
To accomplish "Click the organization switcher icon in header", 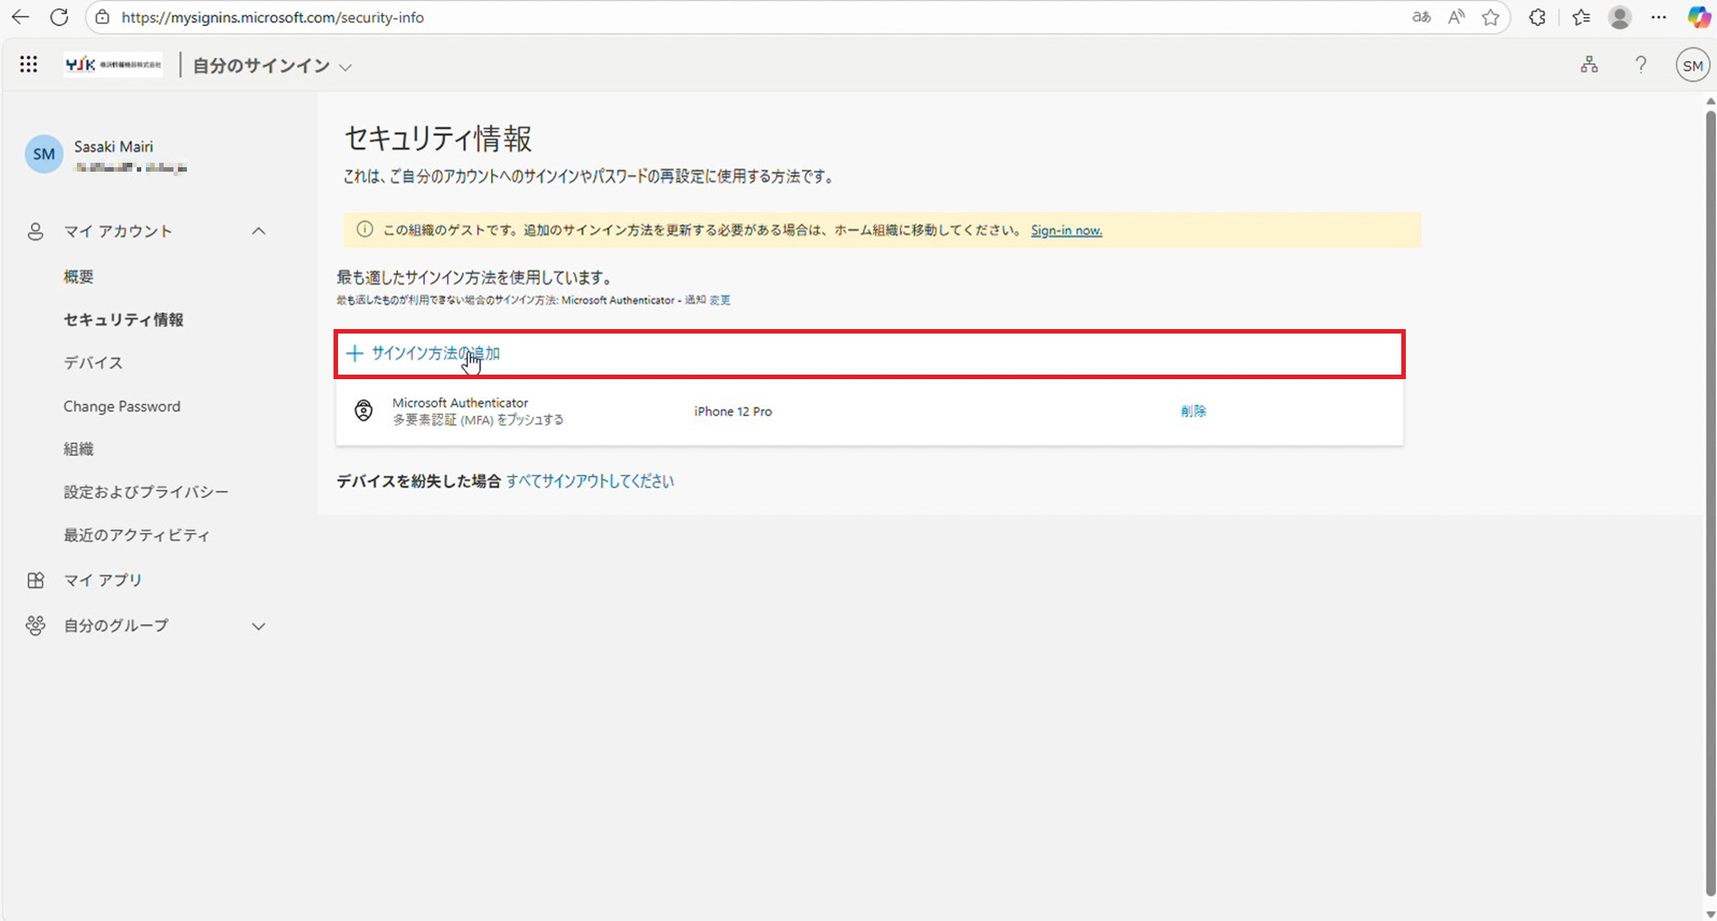I will coord(1588,64).
